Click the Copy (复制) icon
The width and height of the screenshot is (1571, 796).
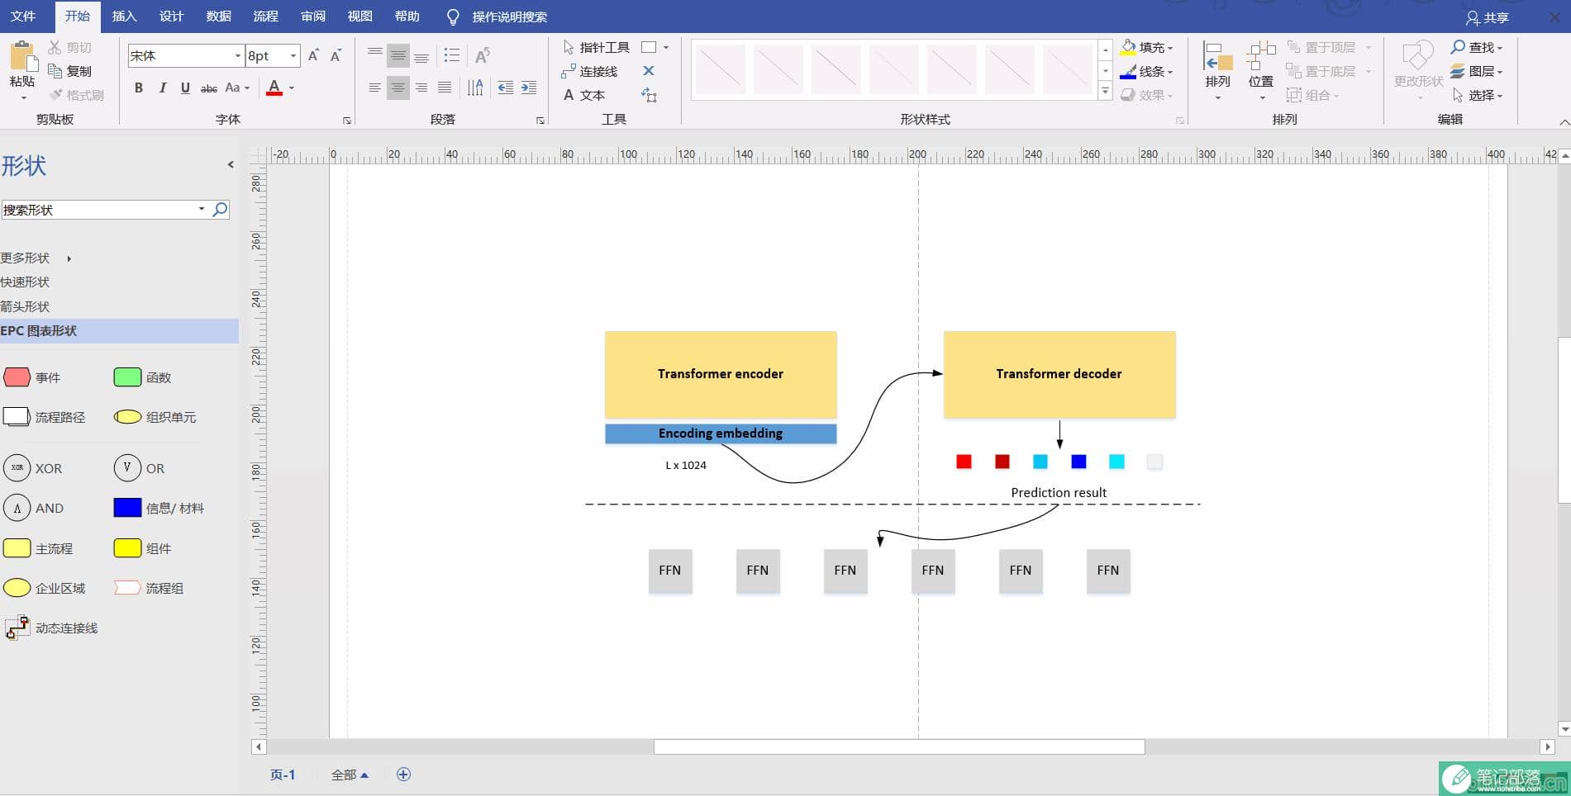point(55,71)
